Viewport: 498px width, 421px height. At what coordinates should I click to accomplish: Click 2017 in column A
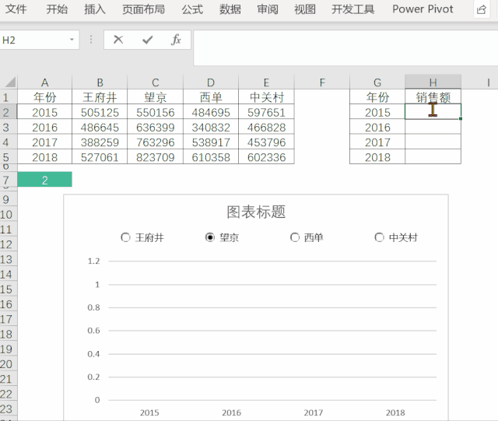(x=45, y=142)
